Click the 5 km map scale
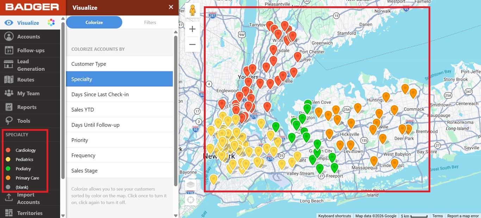481x218 pixels. pos(414,216)
